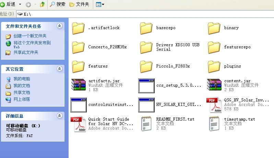Click 将这个文件夹发布到 Web link

coord(32,45)
